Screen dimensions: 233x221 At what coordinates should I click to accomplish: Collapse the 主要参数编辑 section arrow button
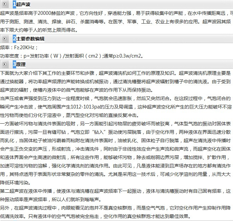[5, 39]
